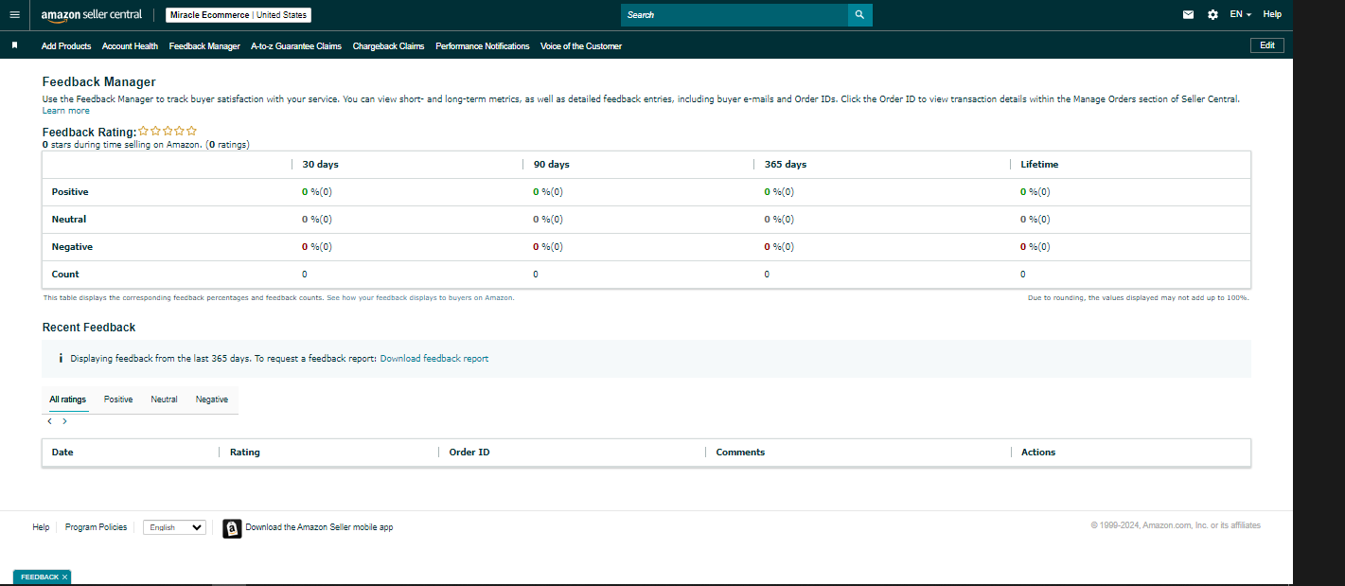
Task: Click the footer Help link
Action: click(x=41, y=527)
